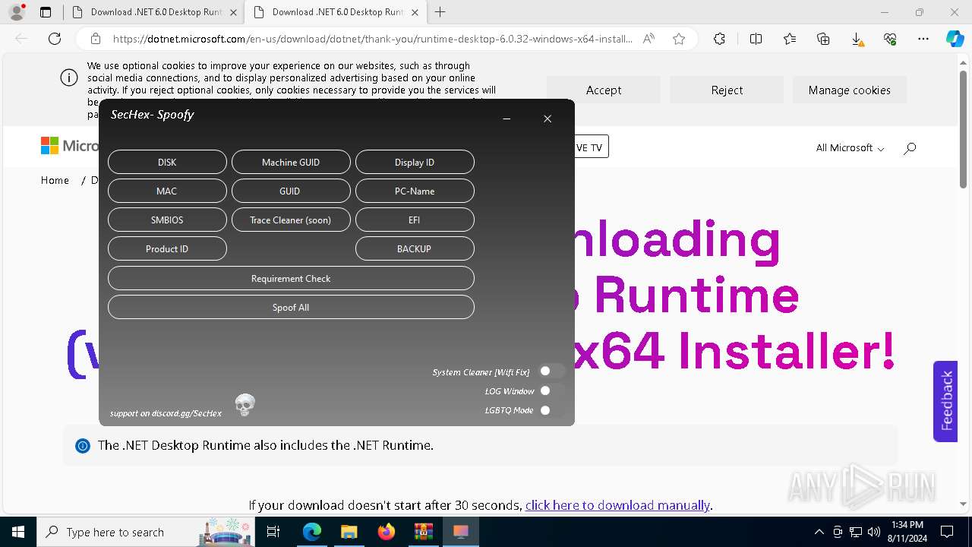The width and height of the screenshot is (972, 547).
Task: Click the SMBIOS button
Action: pyautogui.click(x=167, y=220)
